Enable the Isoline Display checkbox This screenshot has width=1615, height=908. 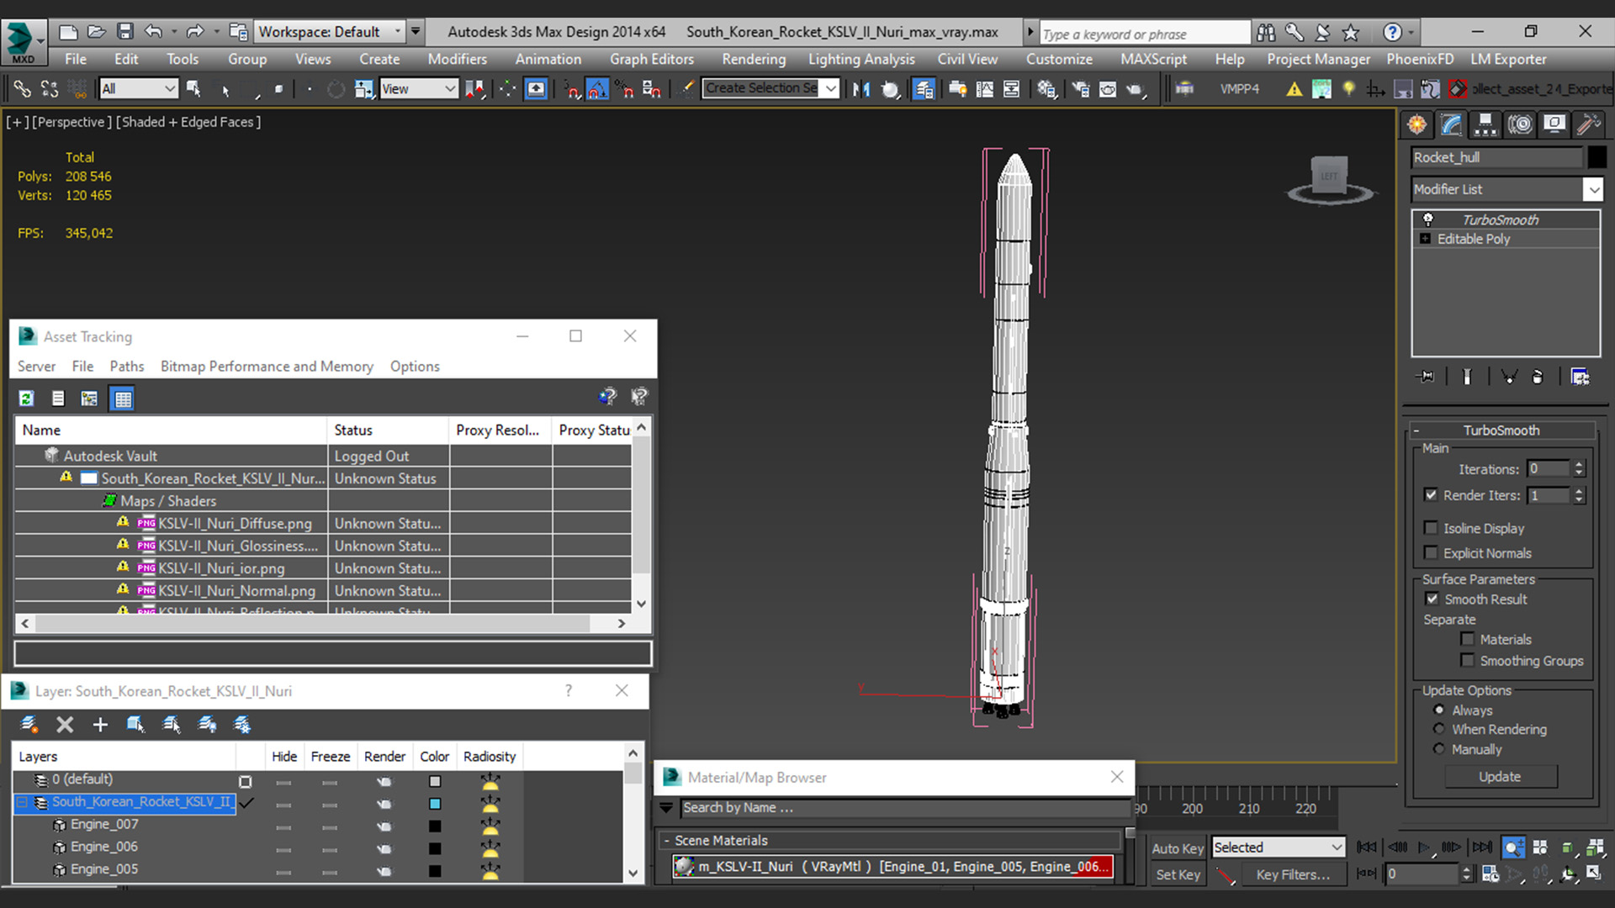1431,527
